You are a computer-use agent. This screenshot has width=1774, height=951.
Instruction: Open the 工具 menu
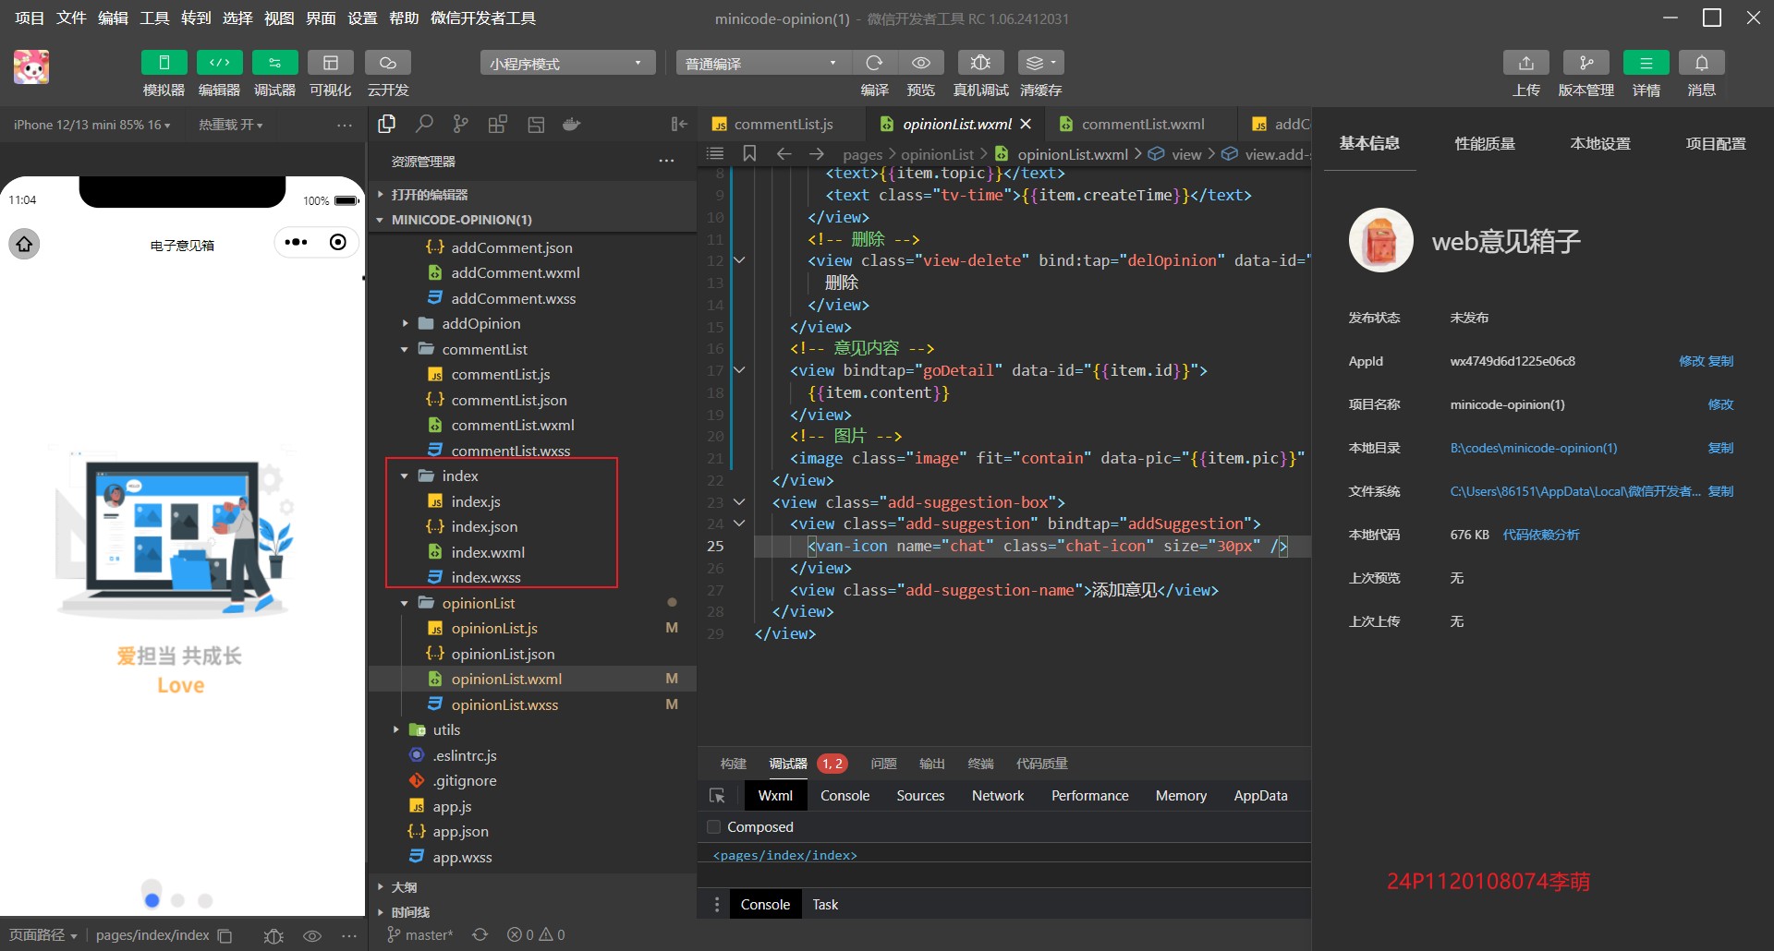[154, 18]
